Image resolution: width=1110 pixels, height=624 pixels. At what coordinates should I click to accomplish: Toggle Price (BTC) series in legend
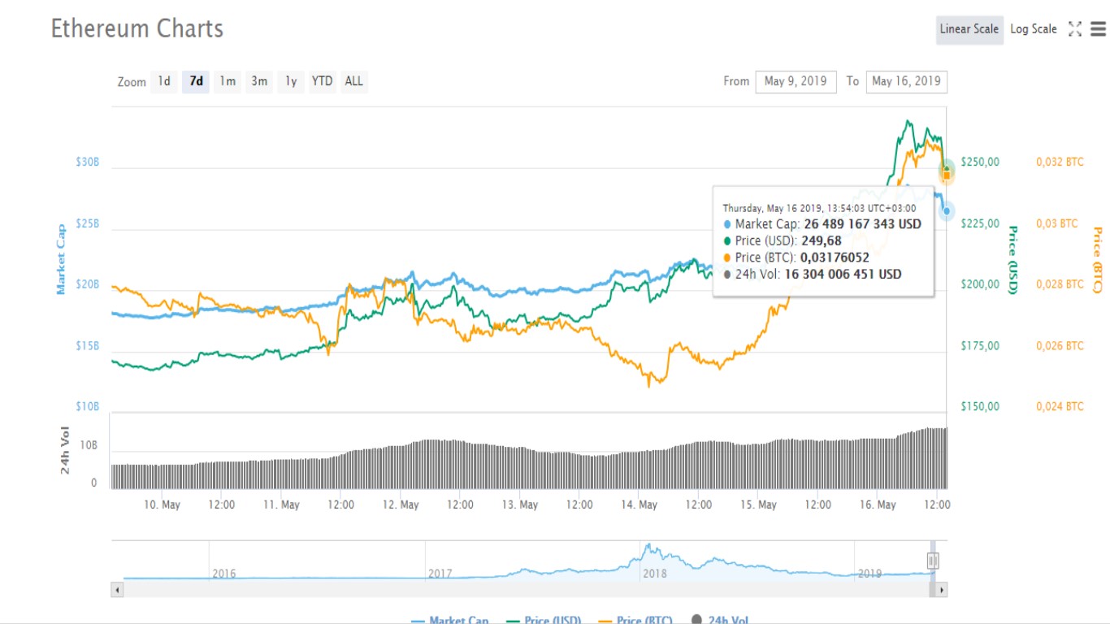[x=635, y=620]
